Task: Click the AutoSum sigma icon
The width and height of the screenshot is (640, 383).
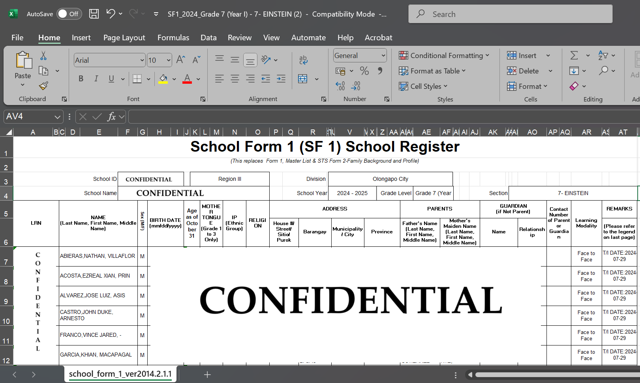Action: (574, 56)
